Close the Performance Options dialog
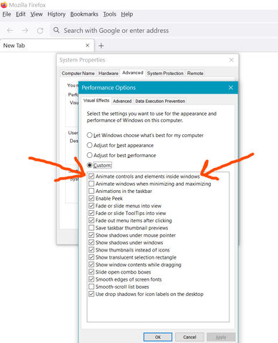The height and width of the screenshot is (343, 278). coord(231,88)
